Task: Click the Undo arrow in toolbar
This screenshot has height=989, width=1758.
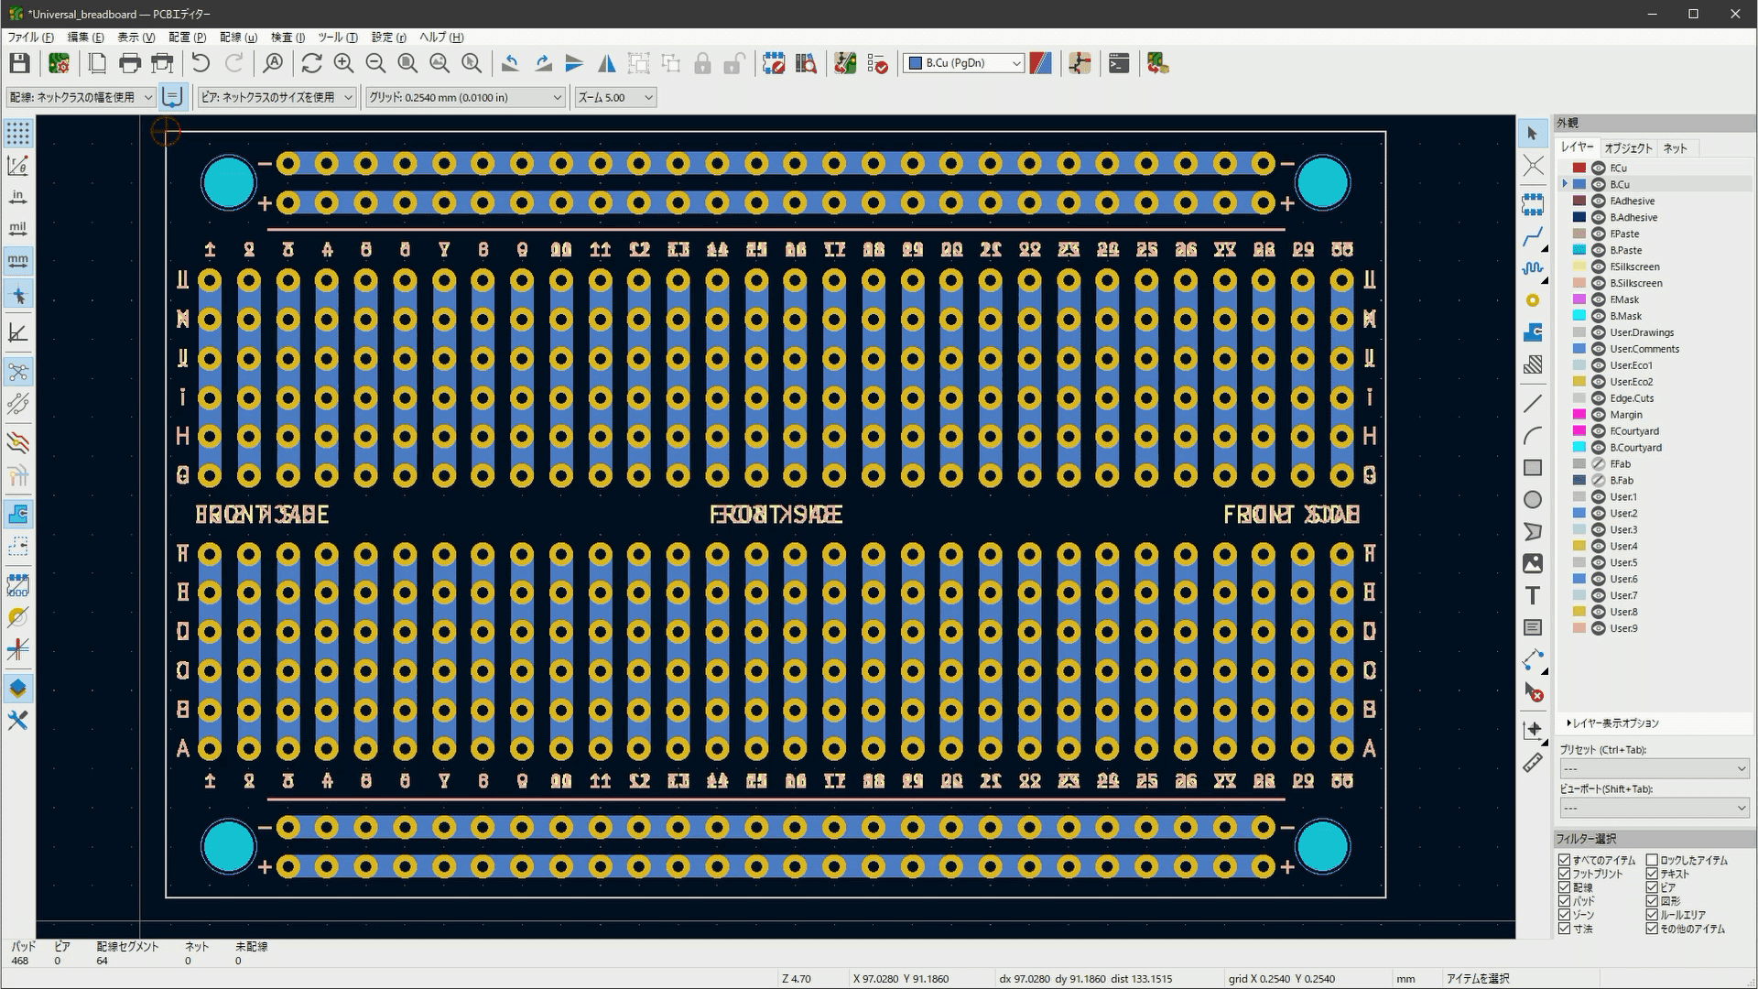Action: [201, 63]
